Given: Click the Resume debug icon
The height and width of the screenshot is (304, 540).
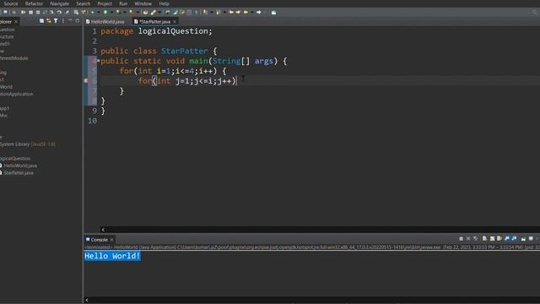Looking at the screenshot, I should 24,12.
